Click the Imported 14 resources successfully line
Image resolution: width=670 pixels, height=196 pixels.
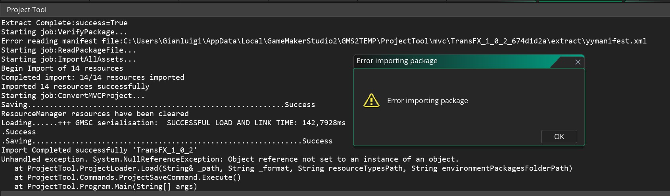pos(75,86)
